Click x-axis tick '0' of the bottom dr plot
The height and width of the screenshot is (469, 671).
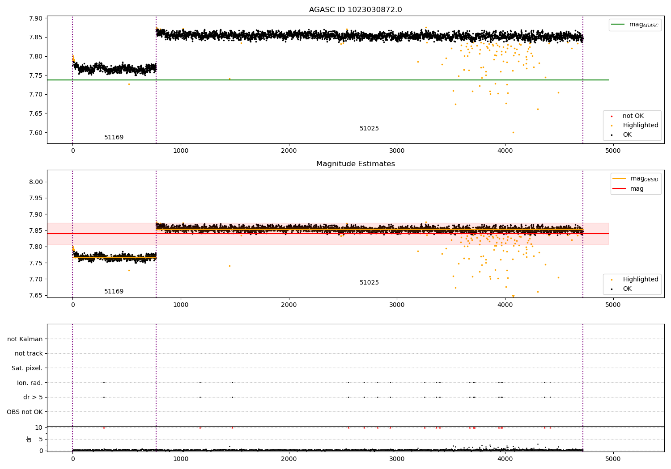pos(72,458)
